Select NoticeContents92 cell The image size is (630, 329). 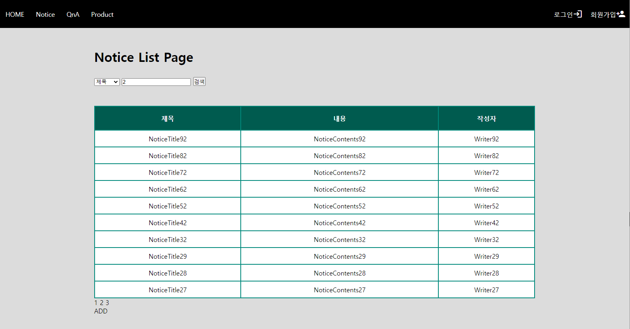(340, 139)
